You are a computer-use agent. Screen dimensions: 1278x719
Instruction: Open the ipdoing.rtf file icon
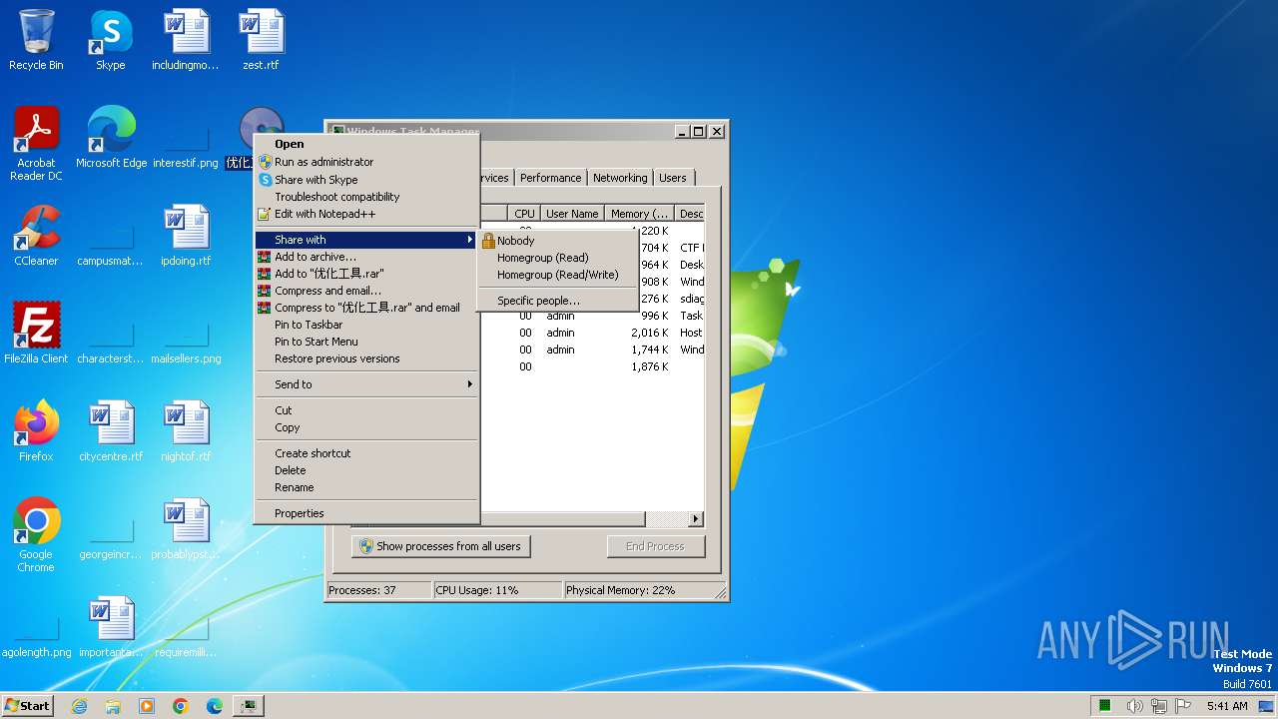point(186,236)
